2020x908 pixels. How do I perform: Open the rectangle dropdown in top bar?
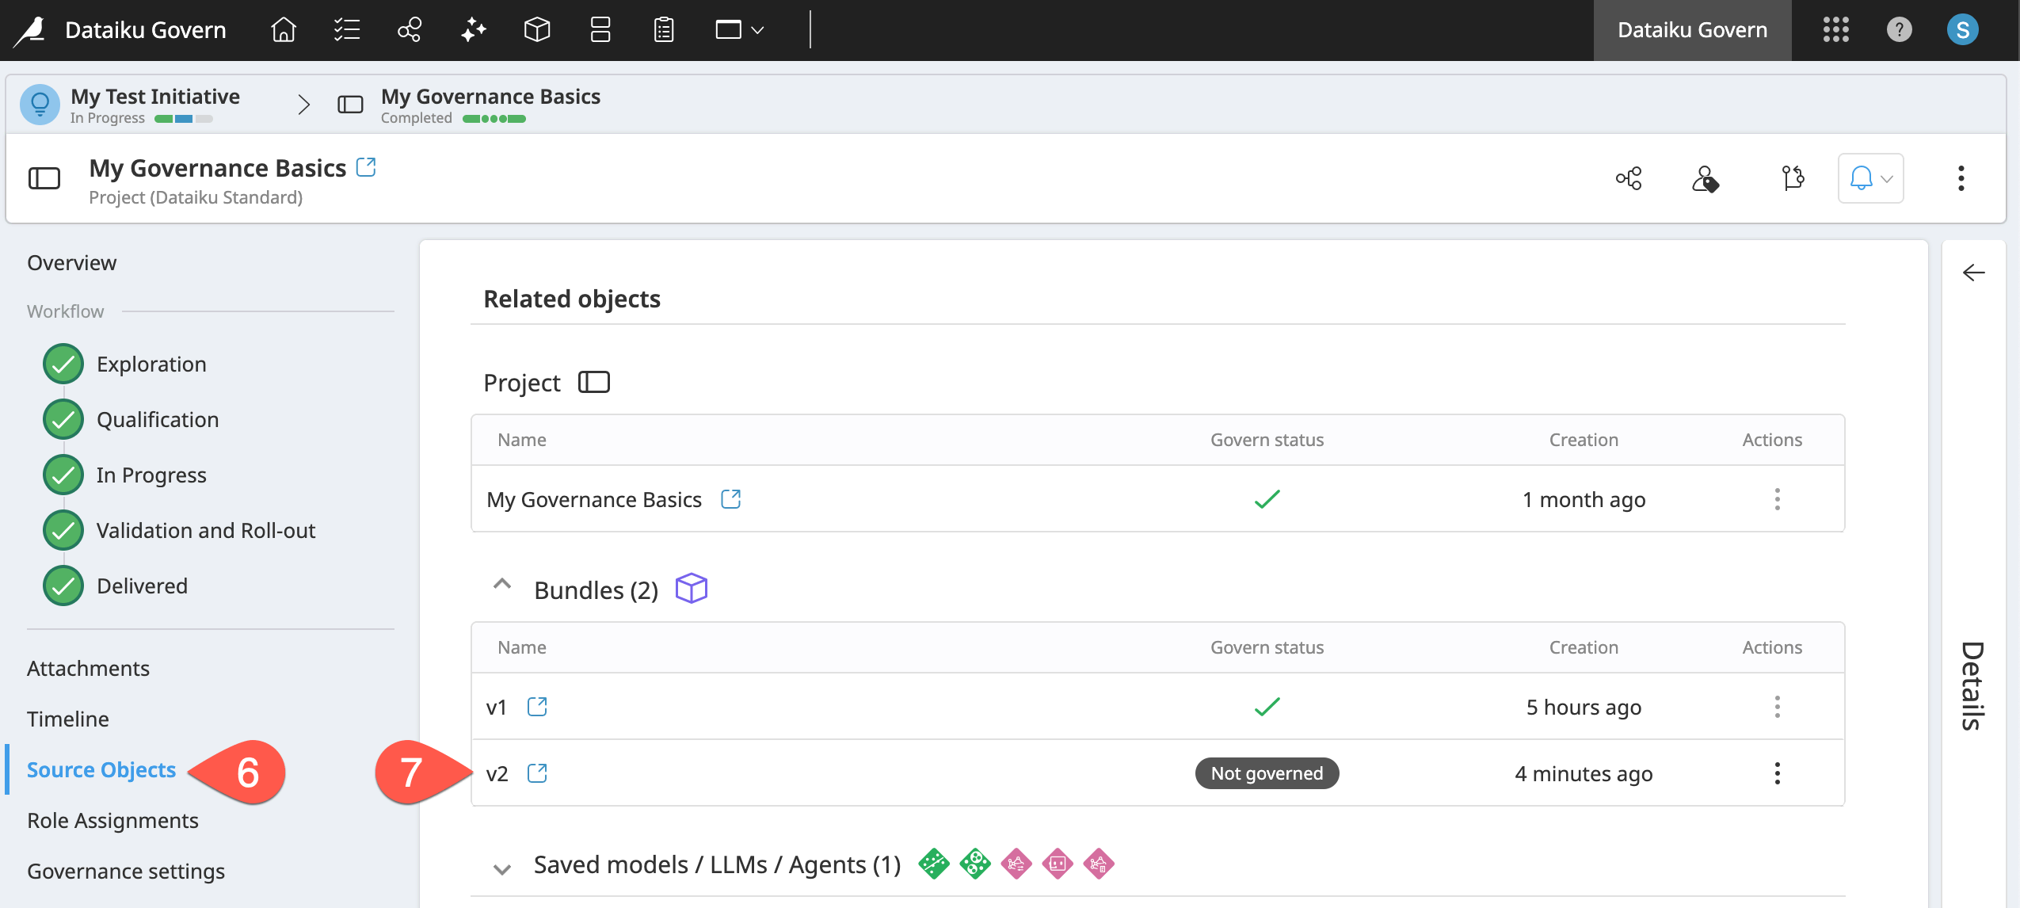[x=739, y=30]
